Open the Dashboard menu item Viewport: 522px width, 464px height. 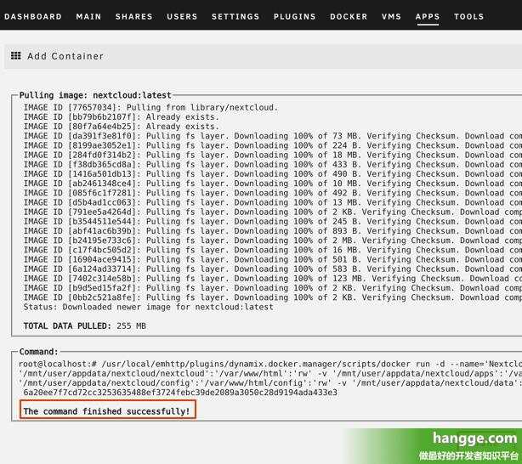tap(33, 16)
